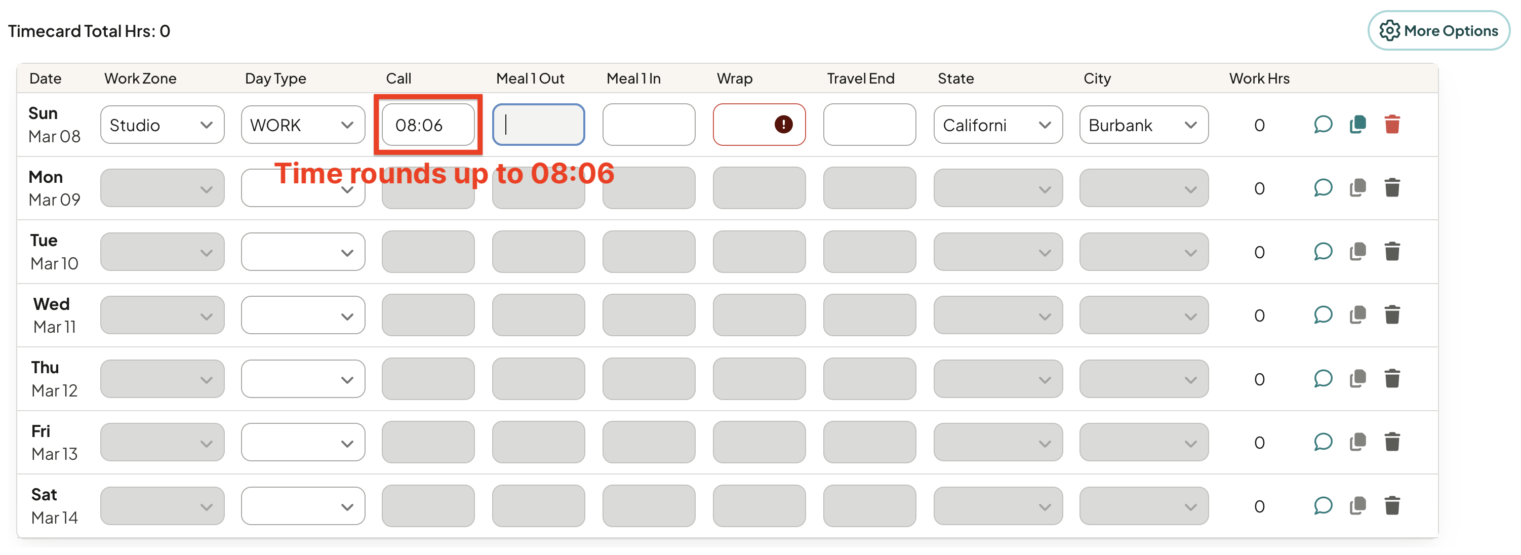Click the Meal 1 In field for Sunday

[x=649, y=125]
